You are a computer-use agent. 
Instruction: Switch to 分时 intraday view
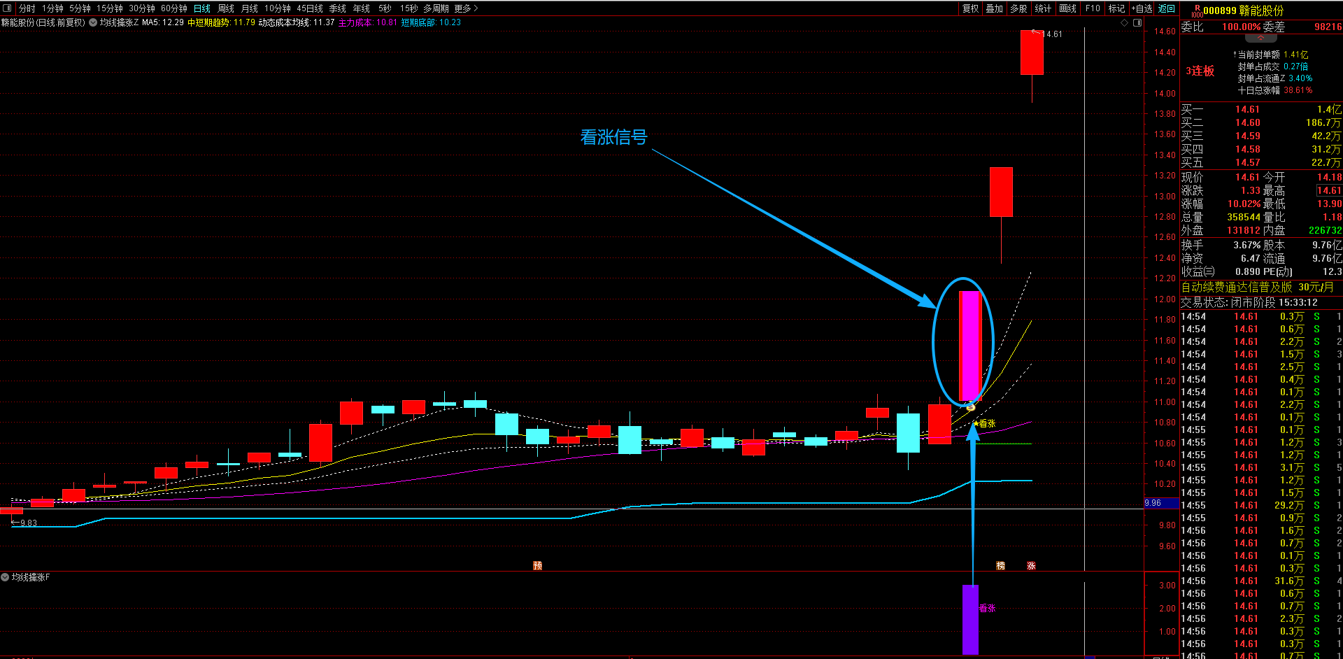click(27, 8)
